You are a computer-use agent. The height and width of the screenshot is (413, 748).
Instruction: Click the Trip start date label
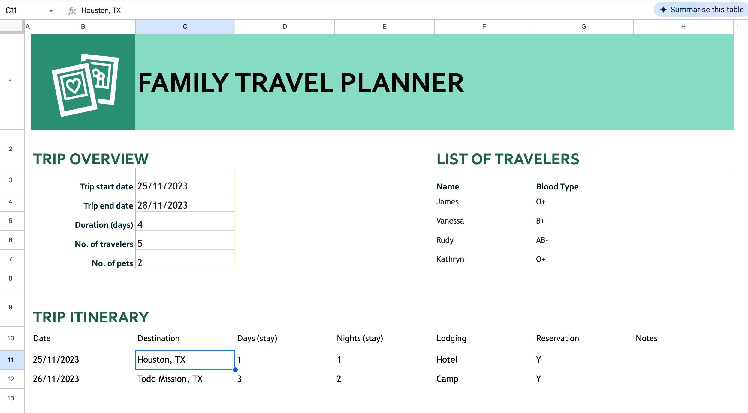(x=107, y=186)
